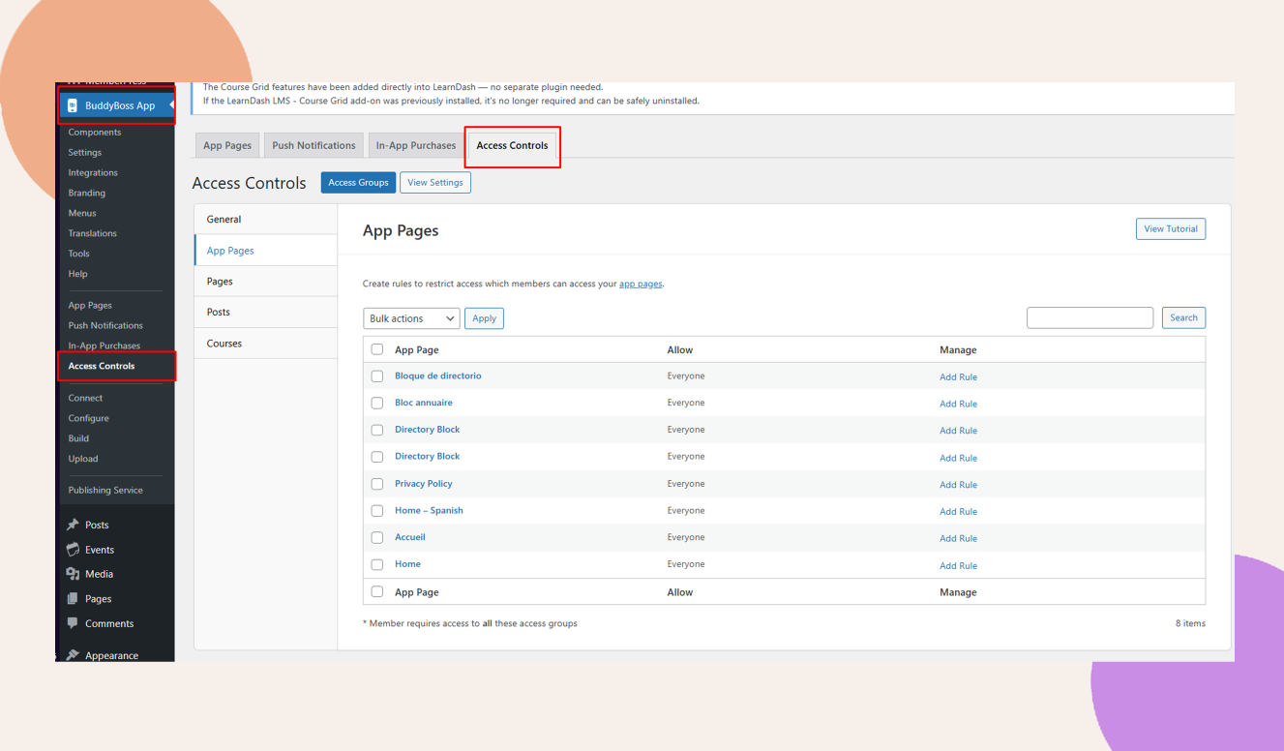
Task: Open the Accueil page link
Action: [410, 537]
